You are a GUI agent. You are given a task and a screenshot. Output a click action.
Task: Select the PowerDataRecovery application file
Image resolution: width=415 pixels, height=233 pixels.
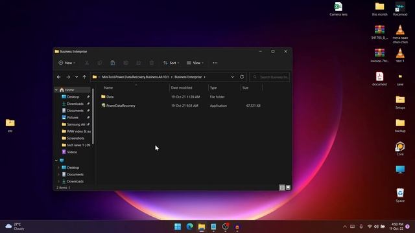[181, 105]
